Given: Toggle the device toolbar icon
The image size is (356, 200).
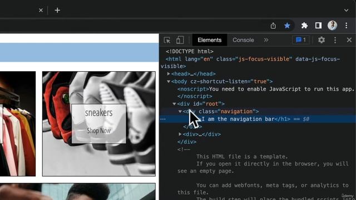Looking at the screenshot, I should coord(180,40).
